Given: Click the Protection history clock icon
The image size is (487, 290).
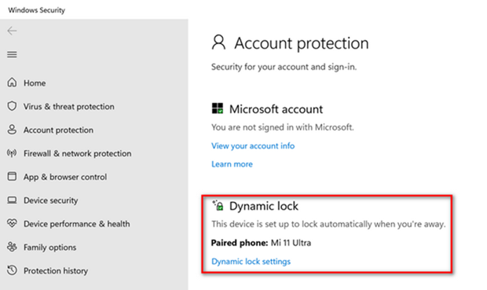Looking at the screenshot, I should 12,270.
